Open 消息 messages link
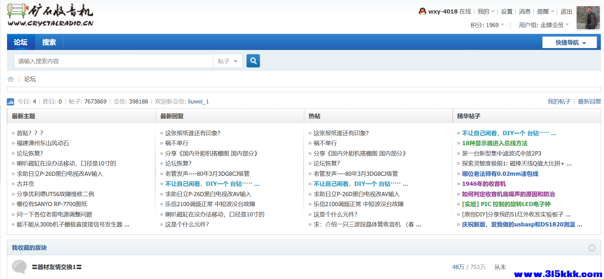Screen dimensions: 604x279 tap(525, 11)
